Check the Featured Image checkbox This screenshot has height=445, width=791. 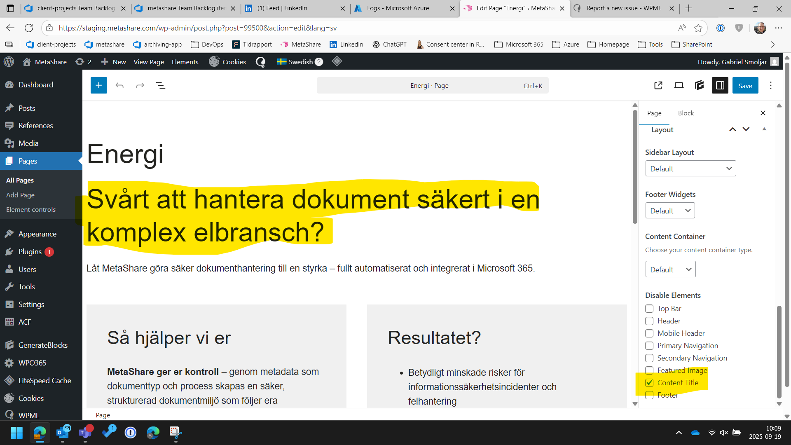pos(649,370)
